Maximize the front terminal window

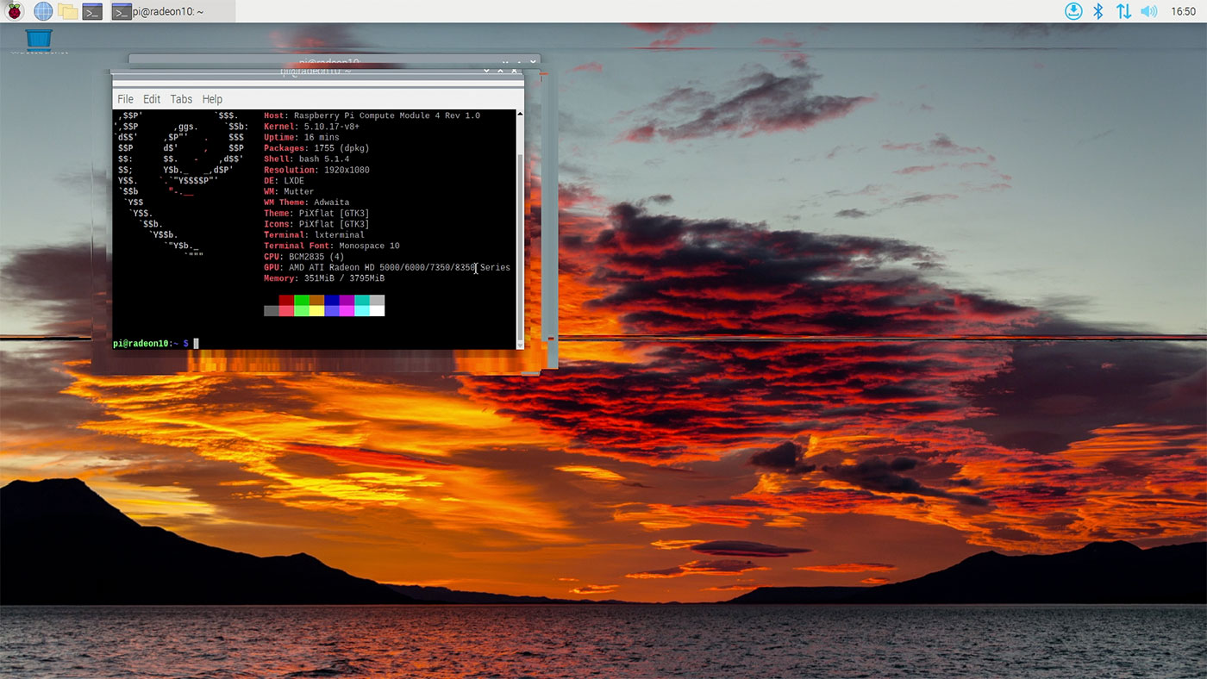[x=500, y=72]
